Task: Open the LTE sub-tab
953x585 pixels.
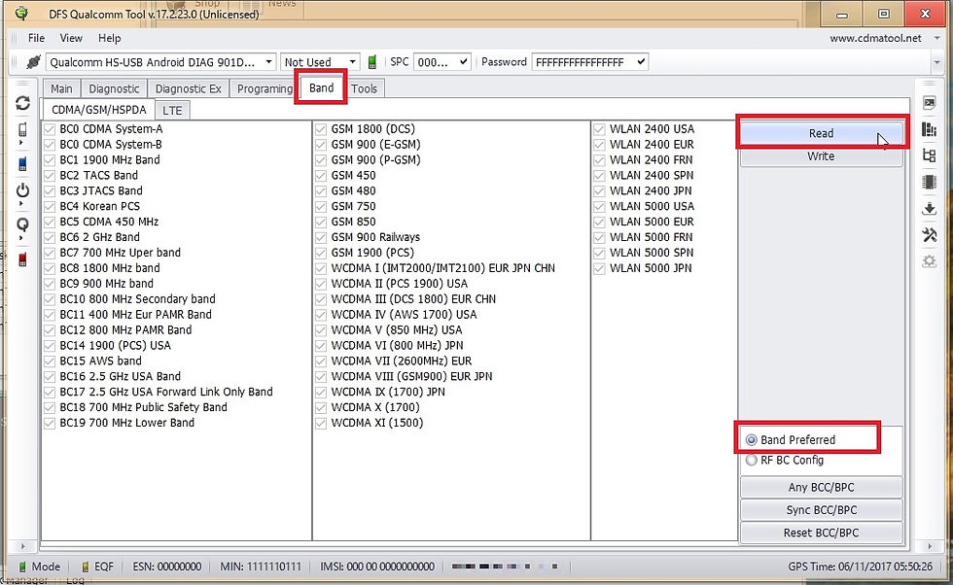Action: (x=173, y=110)
